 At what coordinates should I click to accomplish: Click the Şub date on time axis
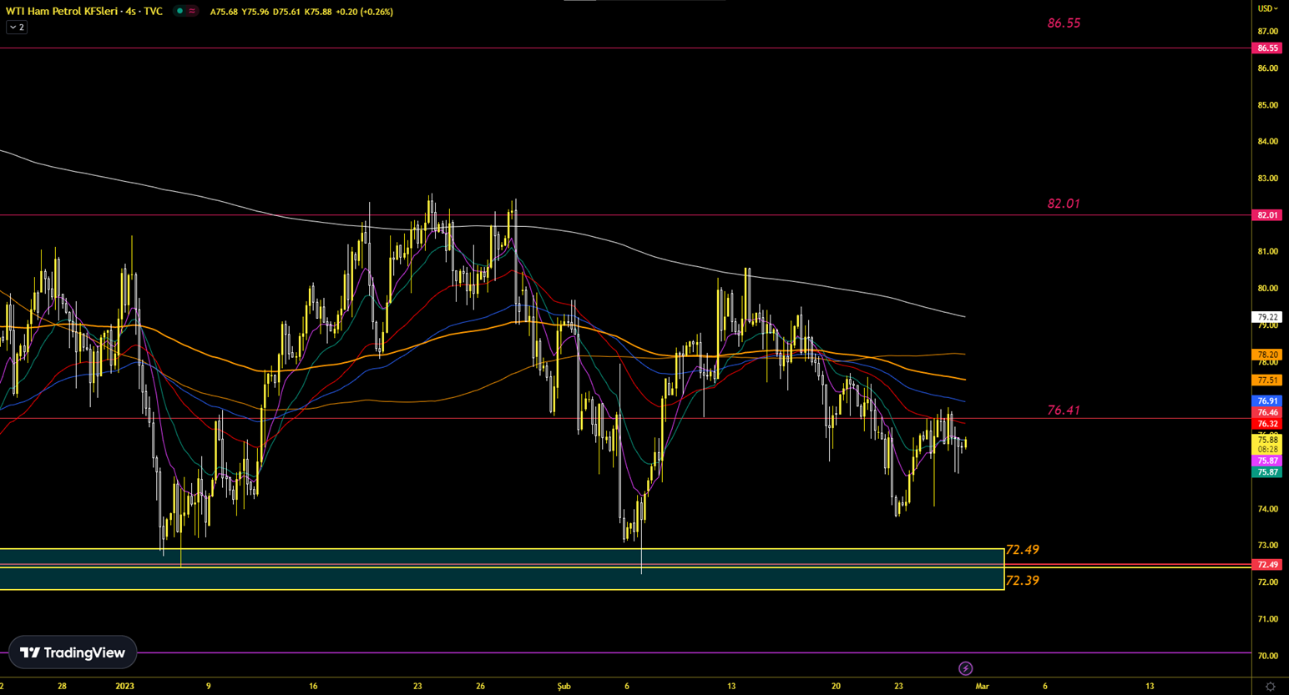point(564,686)
